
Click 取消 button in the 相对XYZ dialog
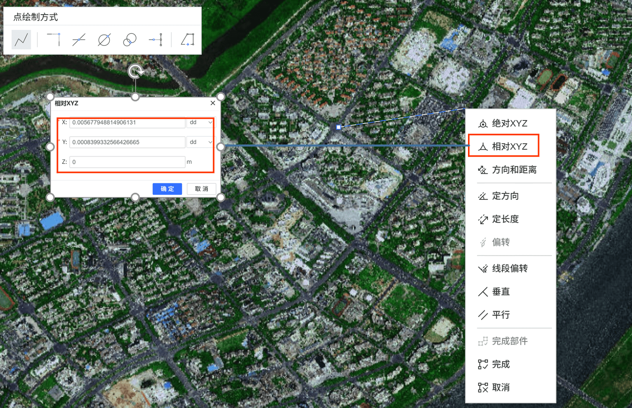pyautogui.click(x=201, y=189)
